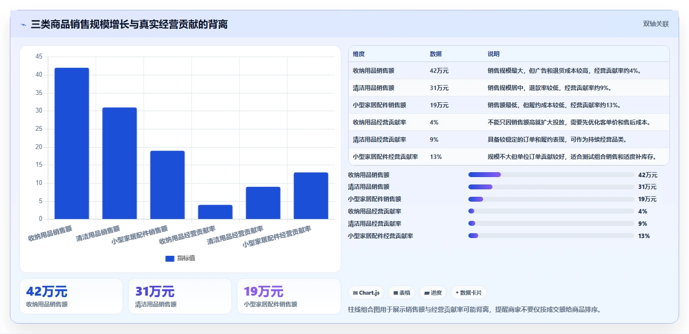Select table cell 小型家居配件经营贡献率 in 维度 column
Image resolution: width=689 pixels, height=334 pixels.
click(x=385, y=157)
